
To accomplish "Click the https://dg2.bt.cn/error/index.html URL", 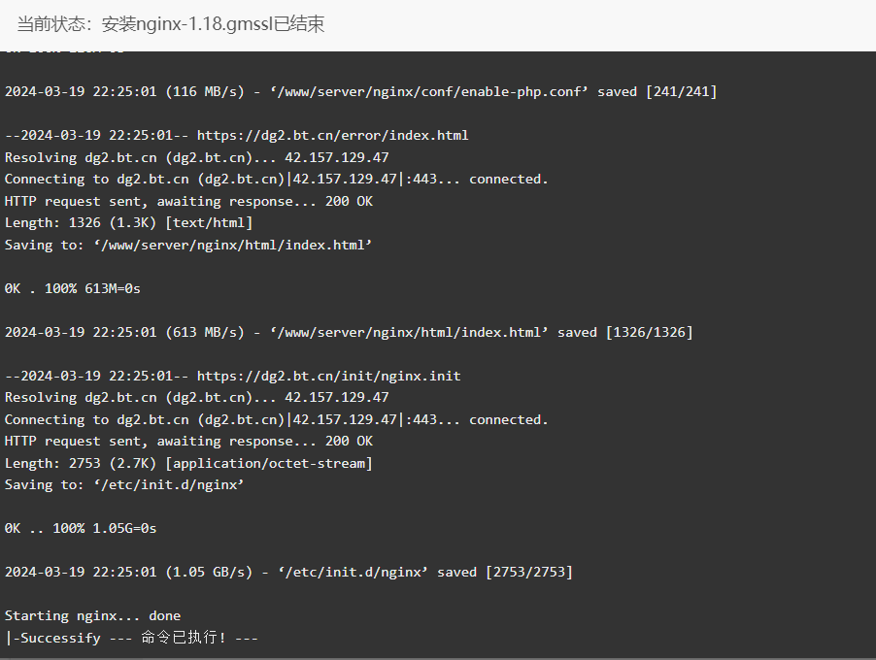I will [332, 136].
